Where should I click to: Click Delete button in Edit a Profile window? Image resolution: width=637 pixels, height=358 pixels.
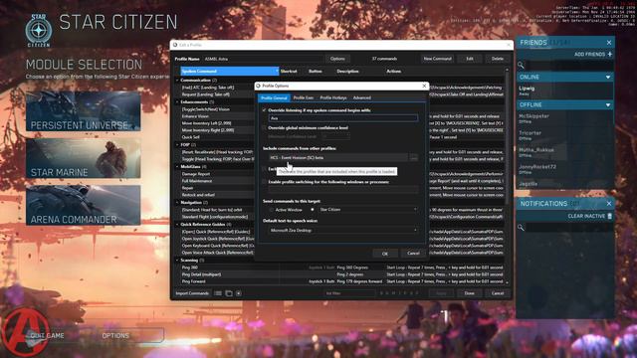click(498, 59)
